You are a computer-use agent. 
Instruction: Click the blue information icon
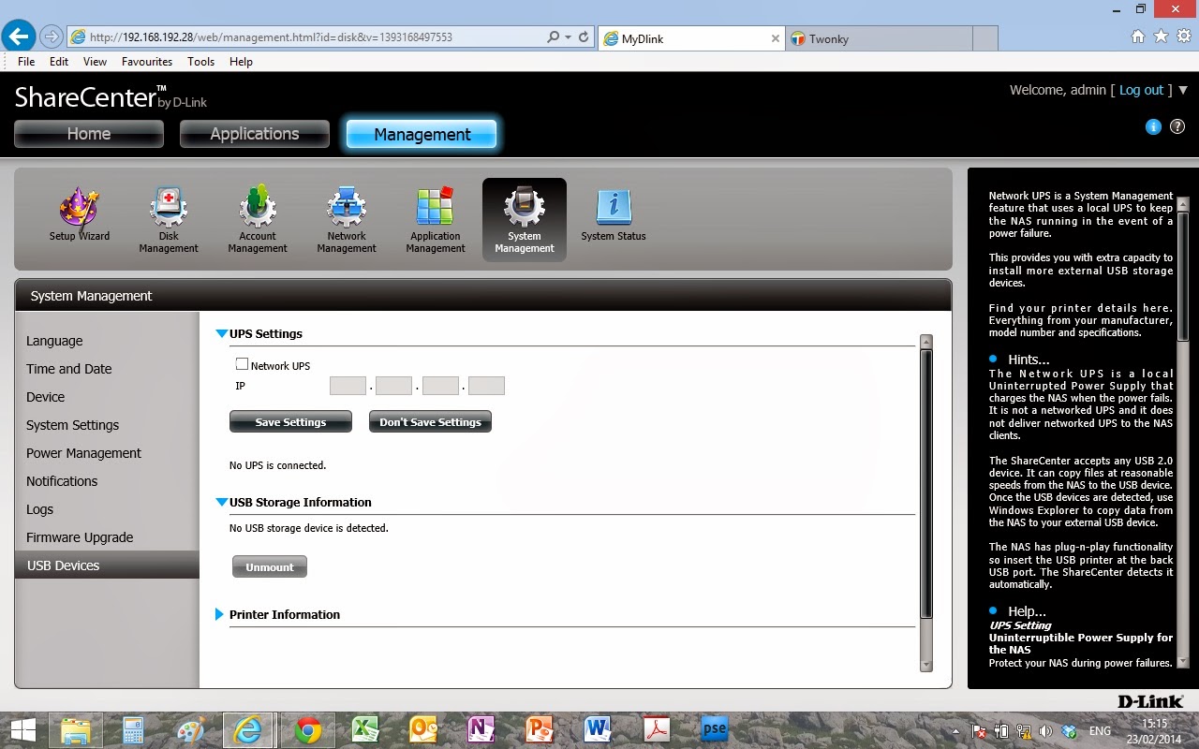(1153, 126)
